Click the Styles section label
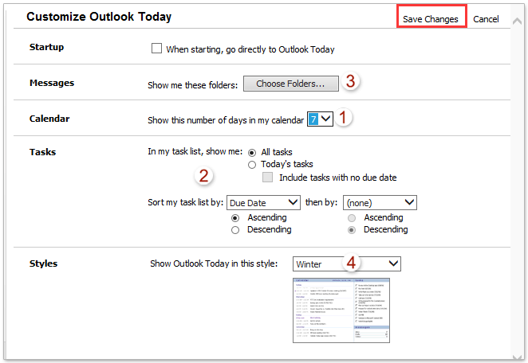 [43, 263]
